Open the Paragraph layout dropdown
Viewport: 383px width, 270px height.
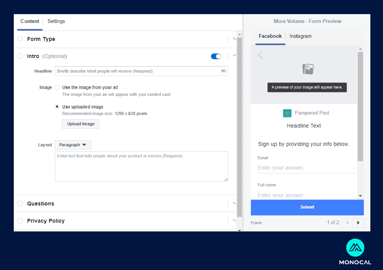point(73,145)
